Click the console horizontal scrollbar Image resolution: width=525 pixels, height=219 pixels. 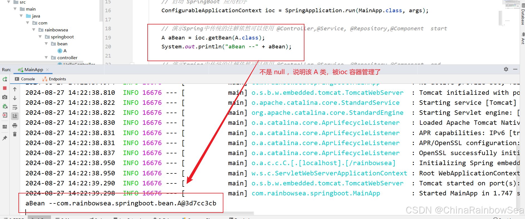139,213
